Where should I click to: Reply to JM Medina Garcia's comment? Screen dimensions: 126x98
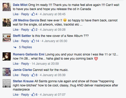(x=25, y=30)
